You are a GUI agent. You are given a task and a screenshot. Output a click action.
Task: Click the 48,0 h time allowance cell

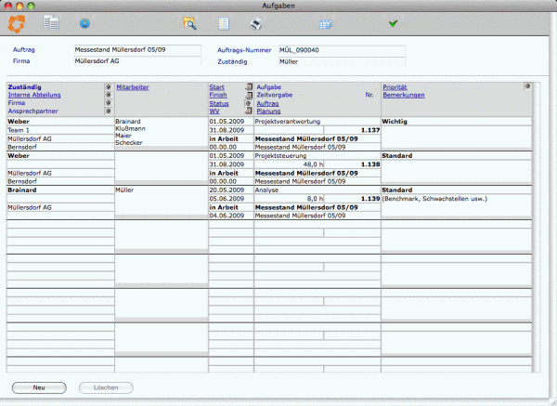pos(289,164)
